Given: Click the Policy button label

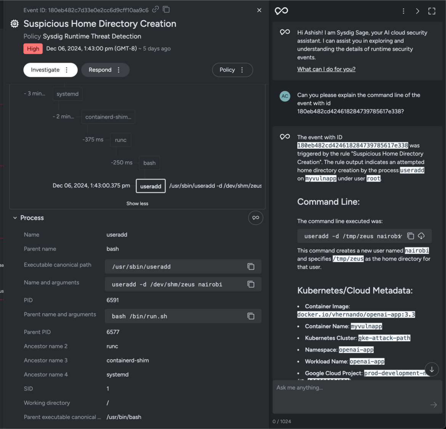Looking at the screenshot, I should [x=227, y=70].
